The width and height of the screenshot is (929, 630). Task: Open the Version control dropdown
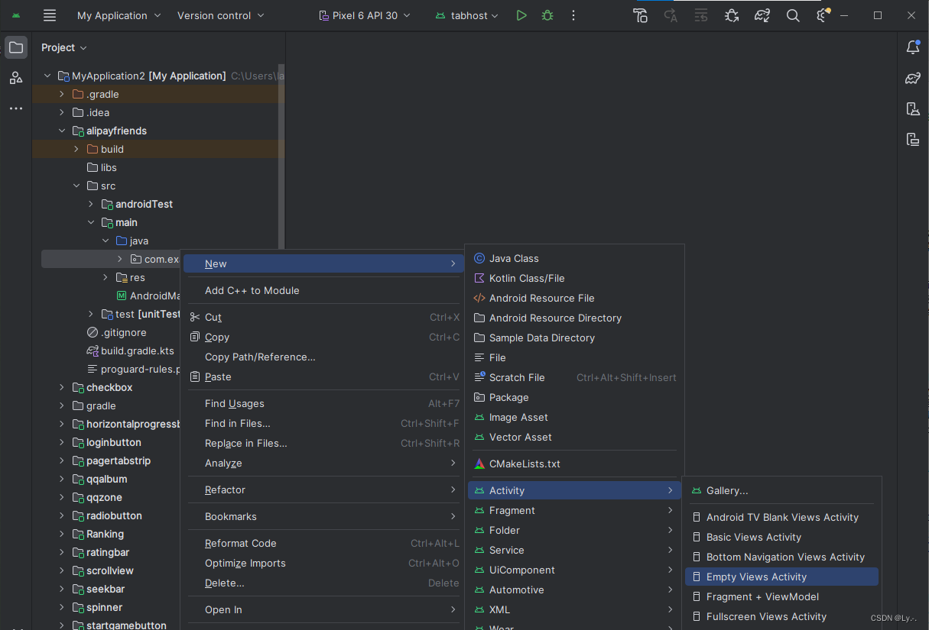click(221, 15)
